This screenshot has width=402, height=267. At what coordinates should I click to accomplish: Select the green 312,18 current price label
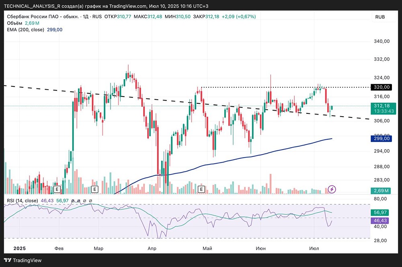tap(381, 106)
